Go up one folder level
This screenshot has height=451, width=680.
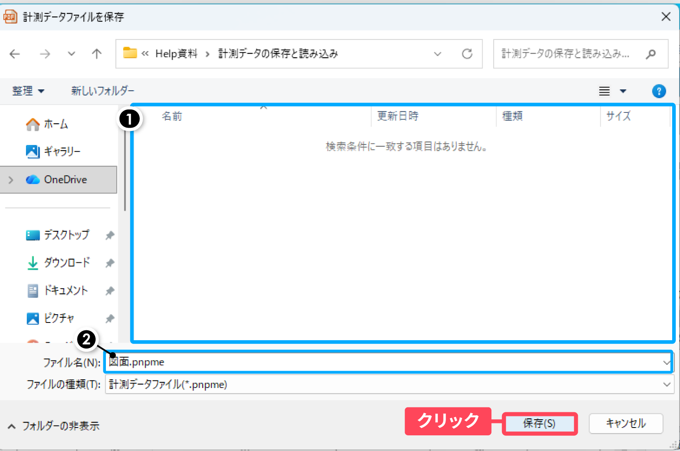click(96, 54)
